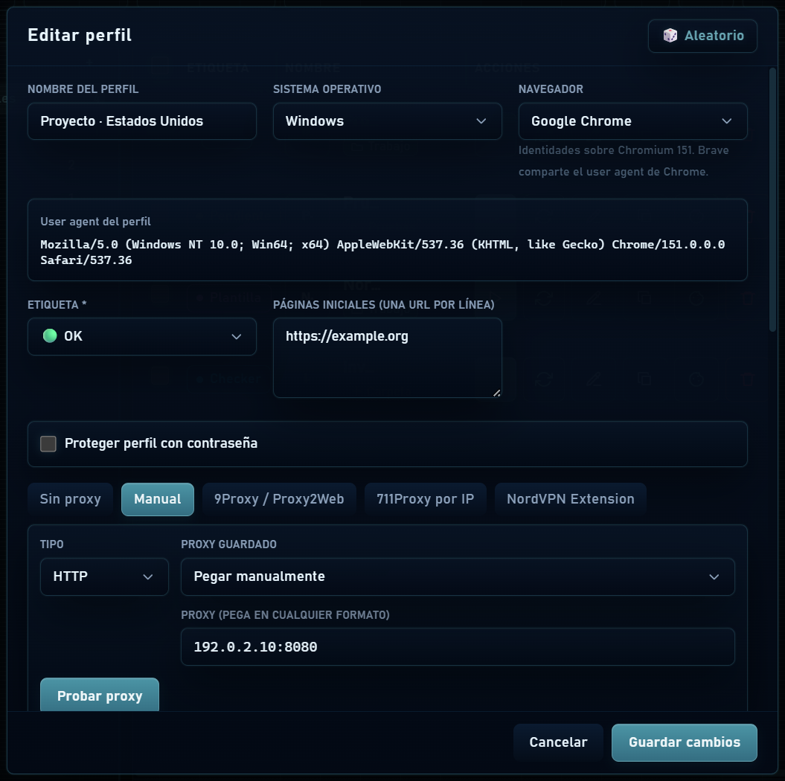Image resolution: width=785 pixels, height=781 pixels.
Task: Select the 9Proxy / Proxy2Web tab
Action: [x=279, y=499]
